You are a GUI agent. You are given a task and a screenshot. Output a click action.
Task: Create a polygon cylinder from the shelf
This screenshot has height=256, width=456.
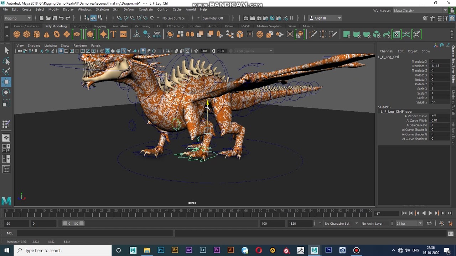coord(37,34)
